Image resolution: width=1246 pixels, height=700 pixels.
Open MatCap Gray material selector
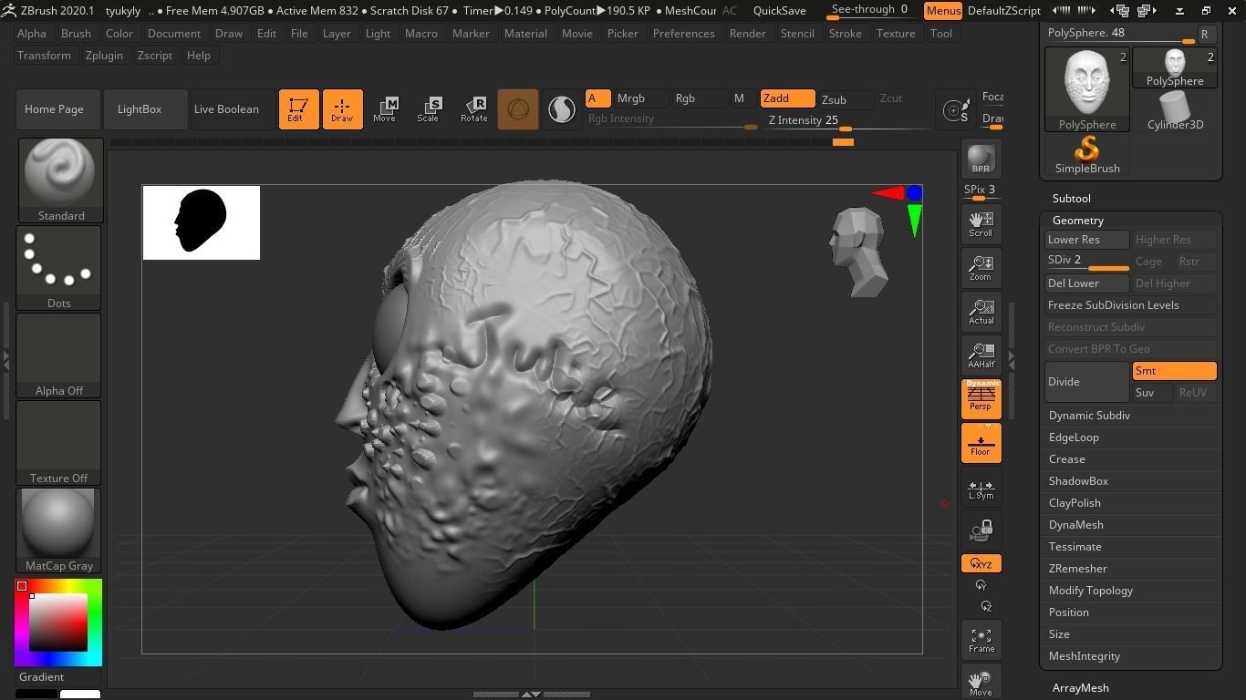click(59, 530)
